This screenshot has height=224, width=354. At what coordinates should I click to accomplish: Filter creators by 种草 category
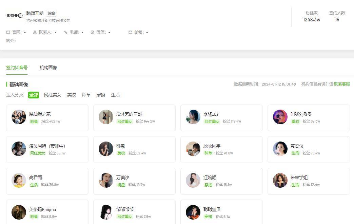86,95
